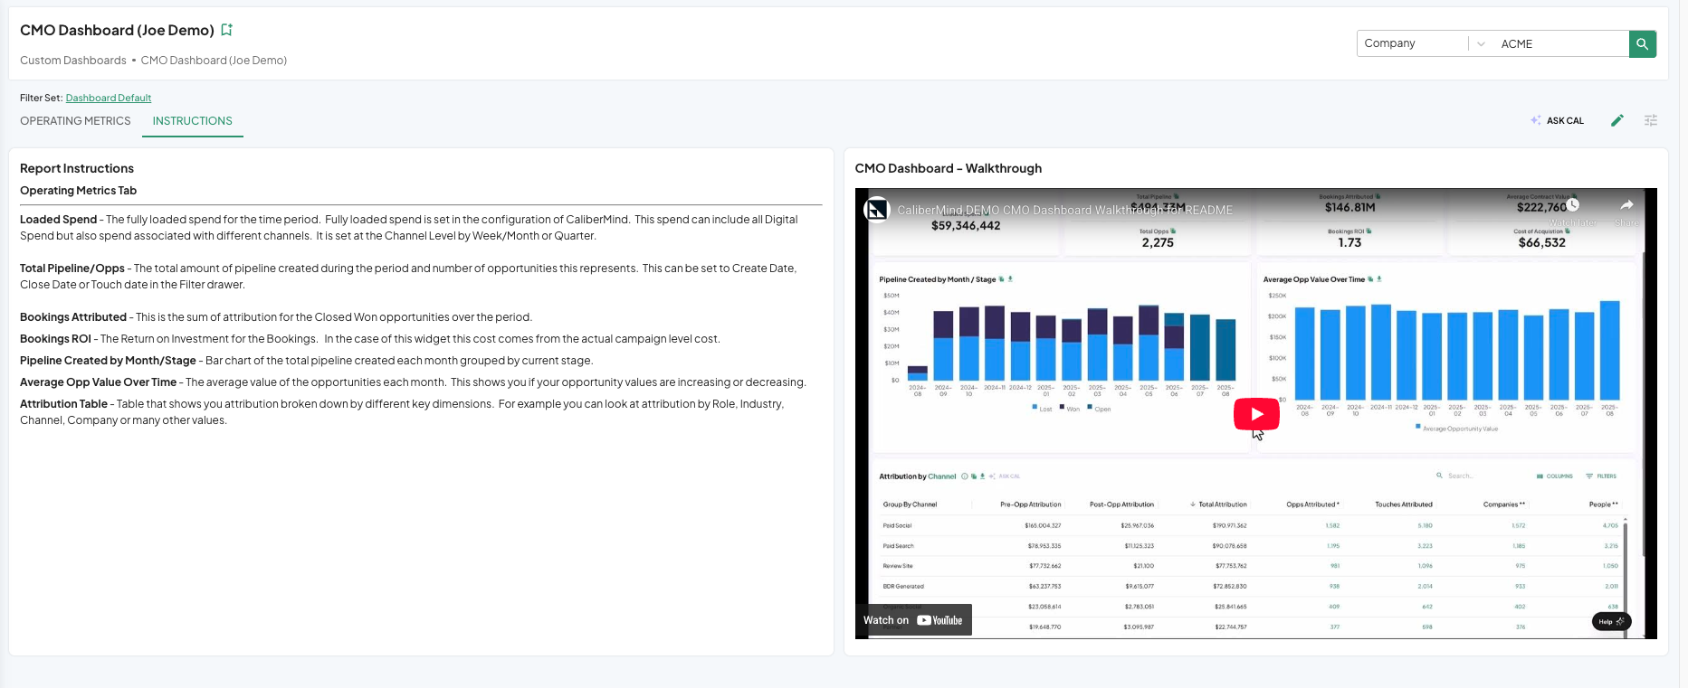The height and width of the screenshot is (688, 1688).
Task: Click the ACME search input field
Action: tap(1560, 43)
